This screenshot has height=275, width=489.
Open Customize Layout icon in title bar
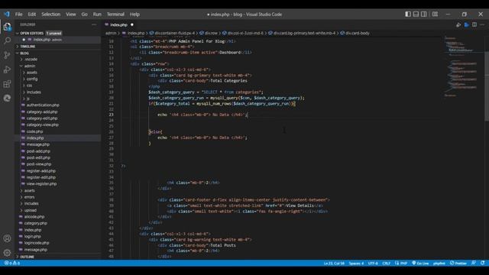click(x=435, y=15)
